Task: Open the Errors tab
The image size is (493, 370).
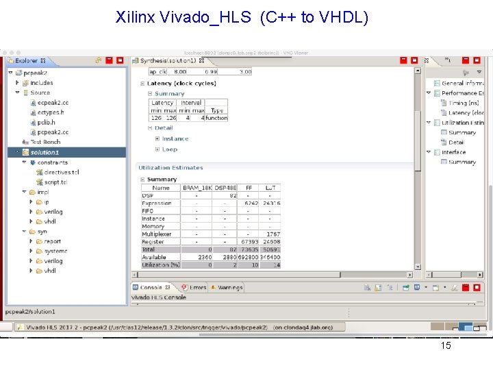Action: 194,287
